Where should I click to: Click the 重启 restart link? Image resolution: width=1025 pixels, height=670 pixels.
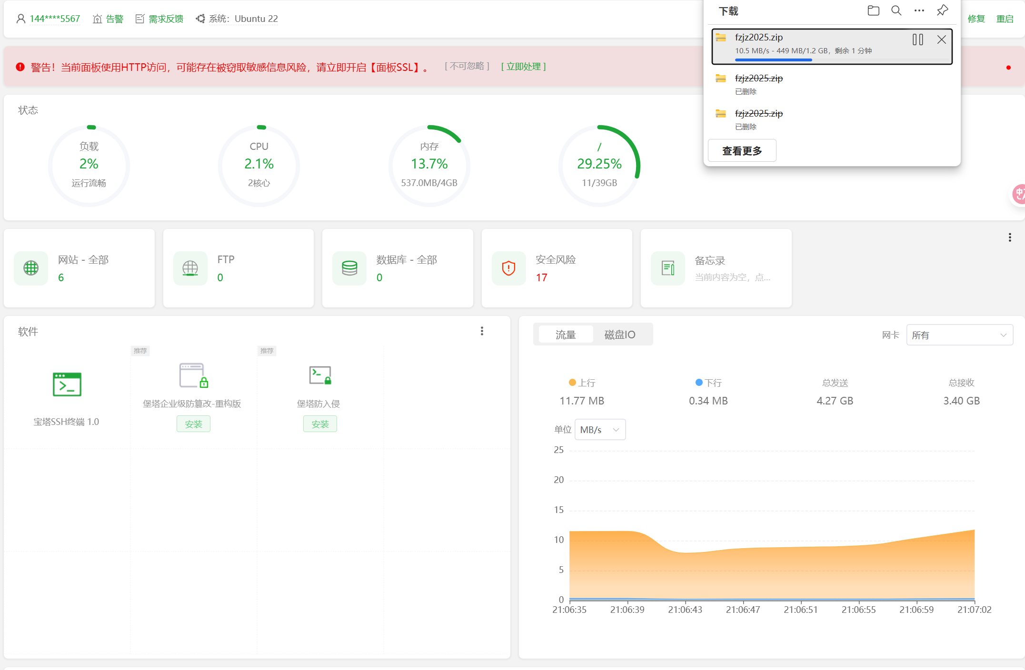click(1005, 19)
